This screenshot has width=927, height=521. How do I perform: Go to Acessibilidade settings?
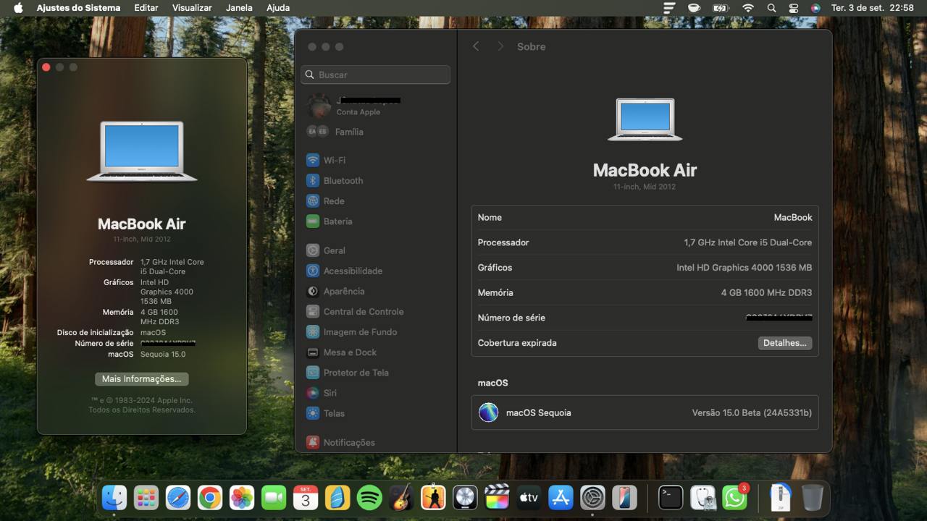click(353, 271)
